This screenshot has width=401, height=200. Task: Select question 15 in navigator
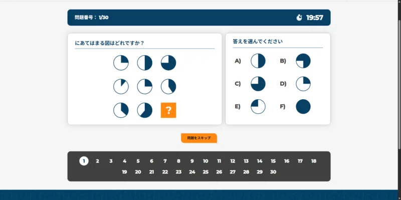coord(273,161)
